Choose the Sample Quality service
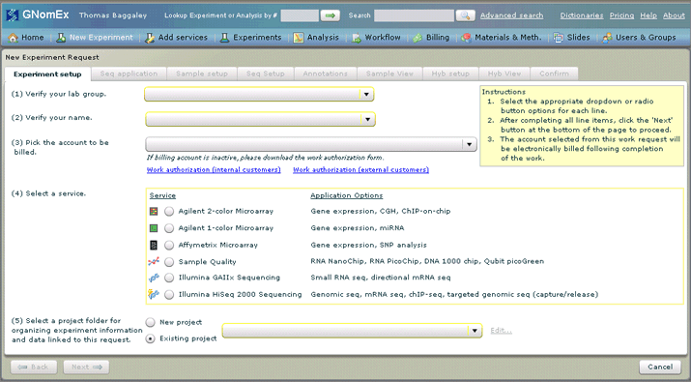 click(x=169, y=261)
